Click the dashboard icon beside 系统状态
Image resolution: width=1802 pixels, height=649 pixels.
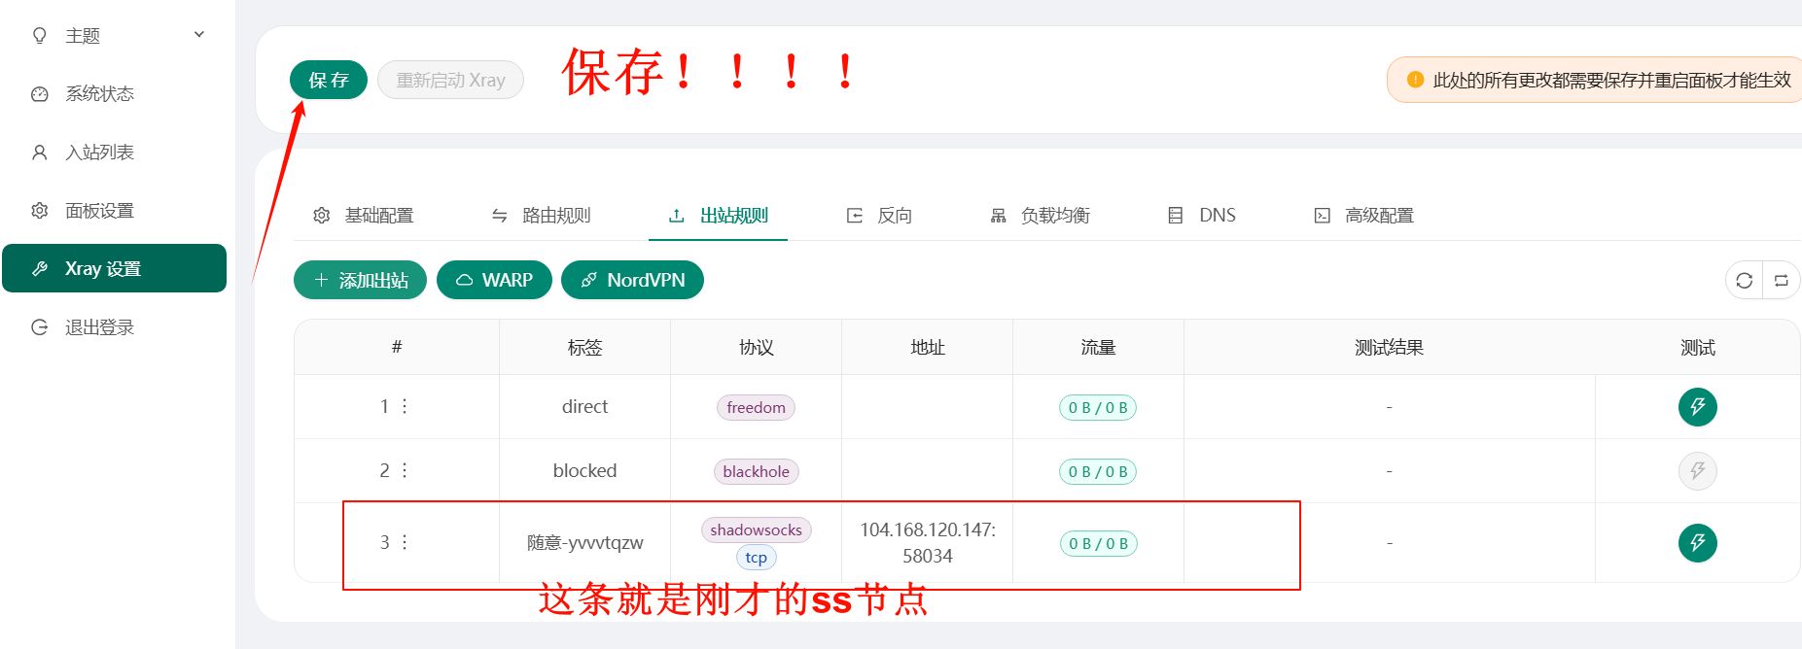[x=40, y=94]
